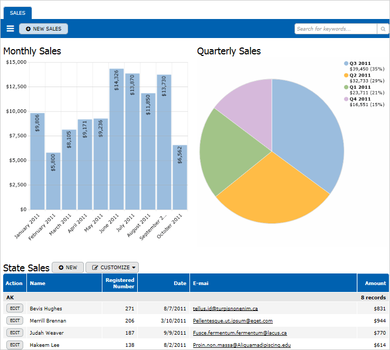Open email Proin.non.massa@Aliquamadipiscing.edu
This screenshot has height=350, width=390.
[x=242, y=345]
